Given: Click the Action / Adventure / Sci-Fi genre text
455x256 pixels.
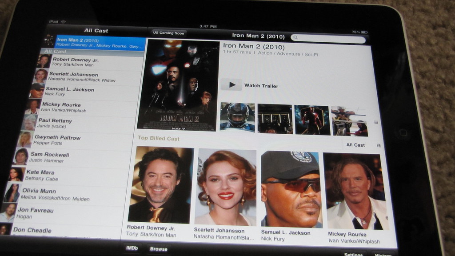Looking at the screenshot, I should tap(288, 53).
